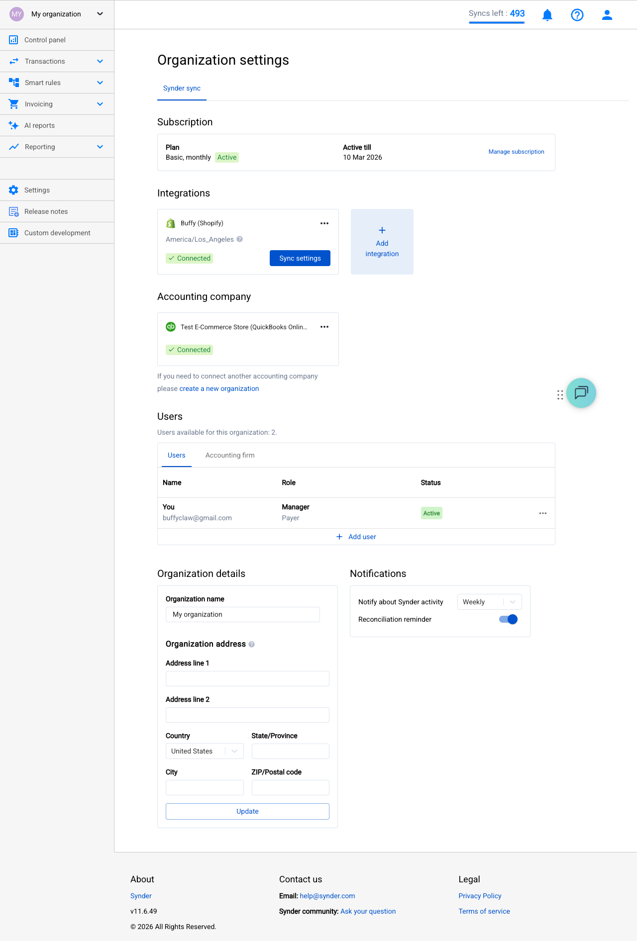Click the AI reports sparkle icon

click(x=14, y=125)
